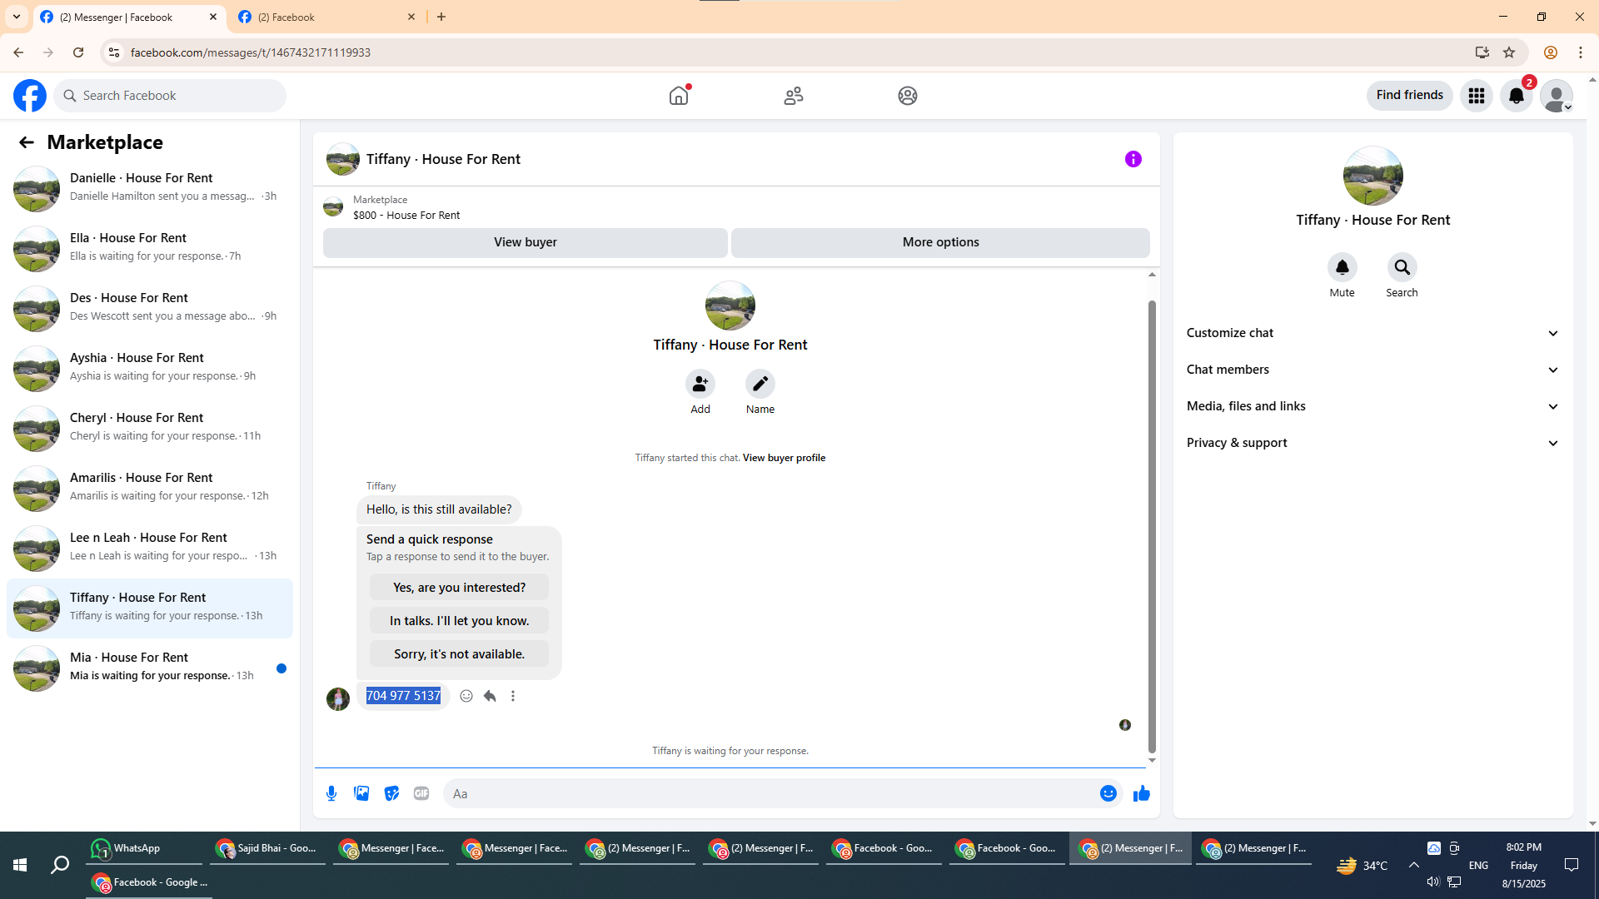Open the Facebook notifications bell

click(x=1516, y=96)
